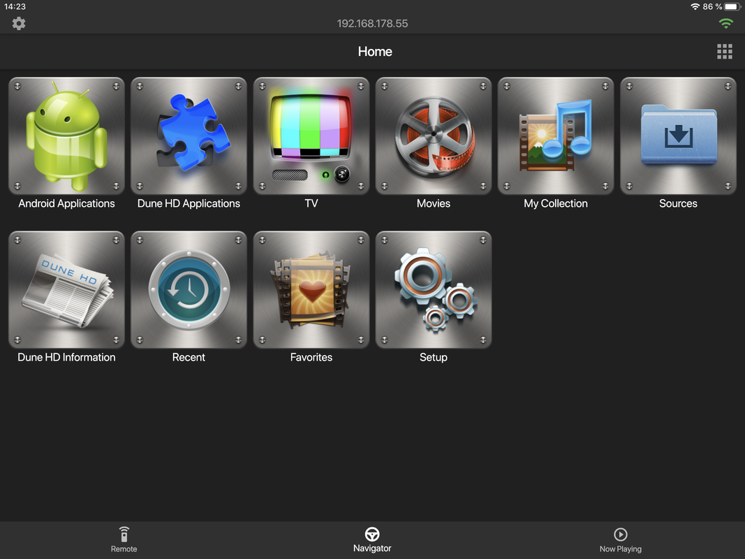Click the Movies label
The height and width of the screenshot is (559, 745).
click(434, 203)
